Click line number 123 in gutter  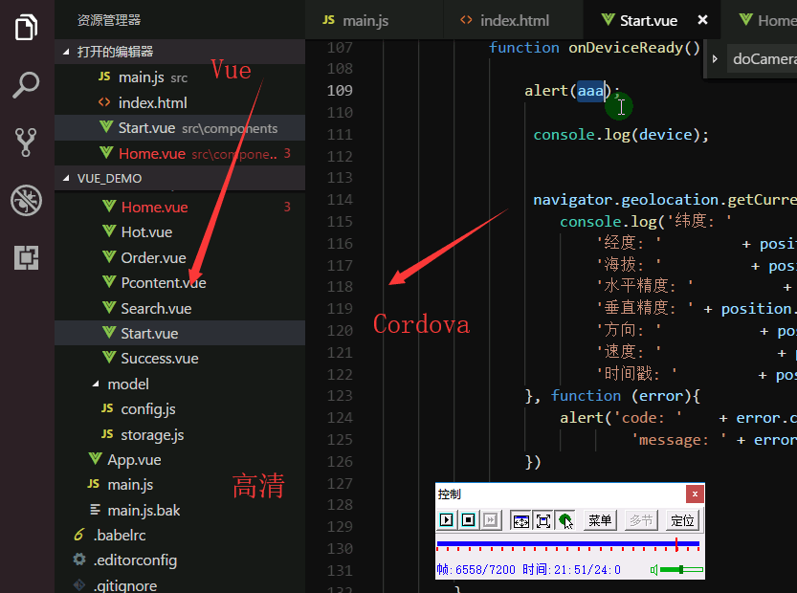click(340, 396)
